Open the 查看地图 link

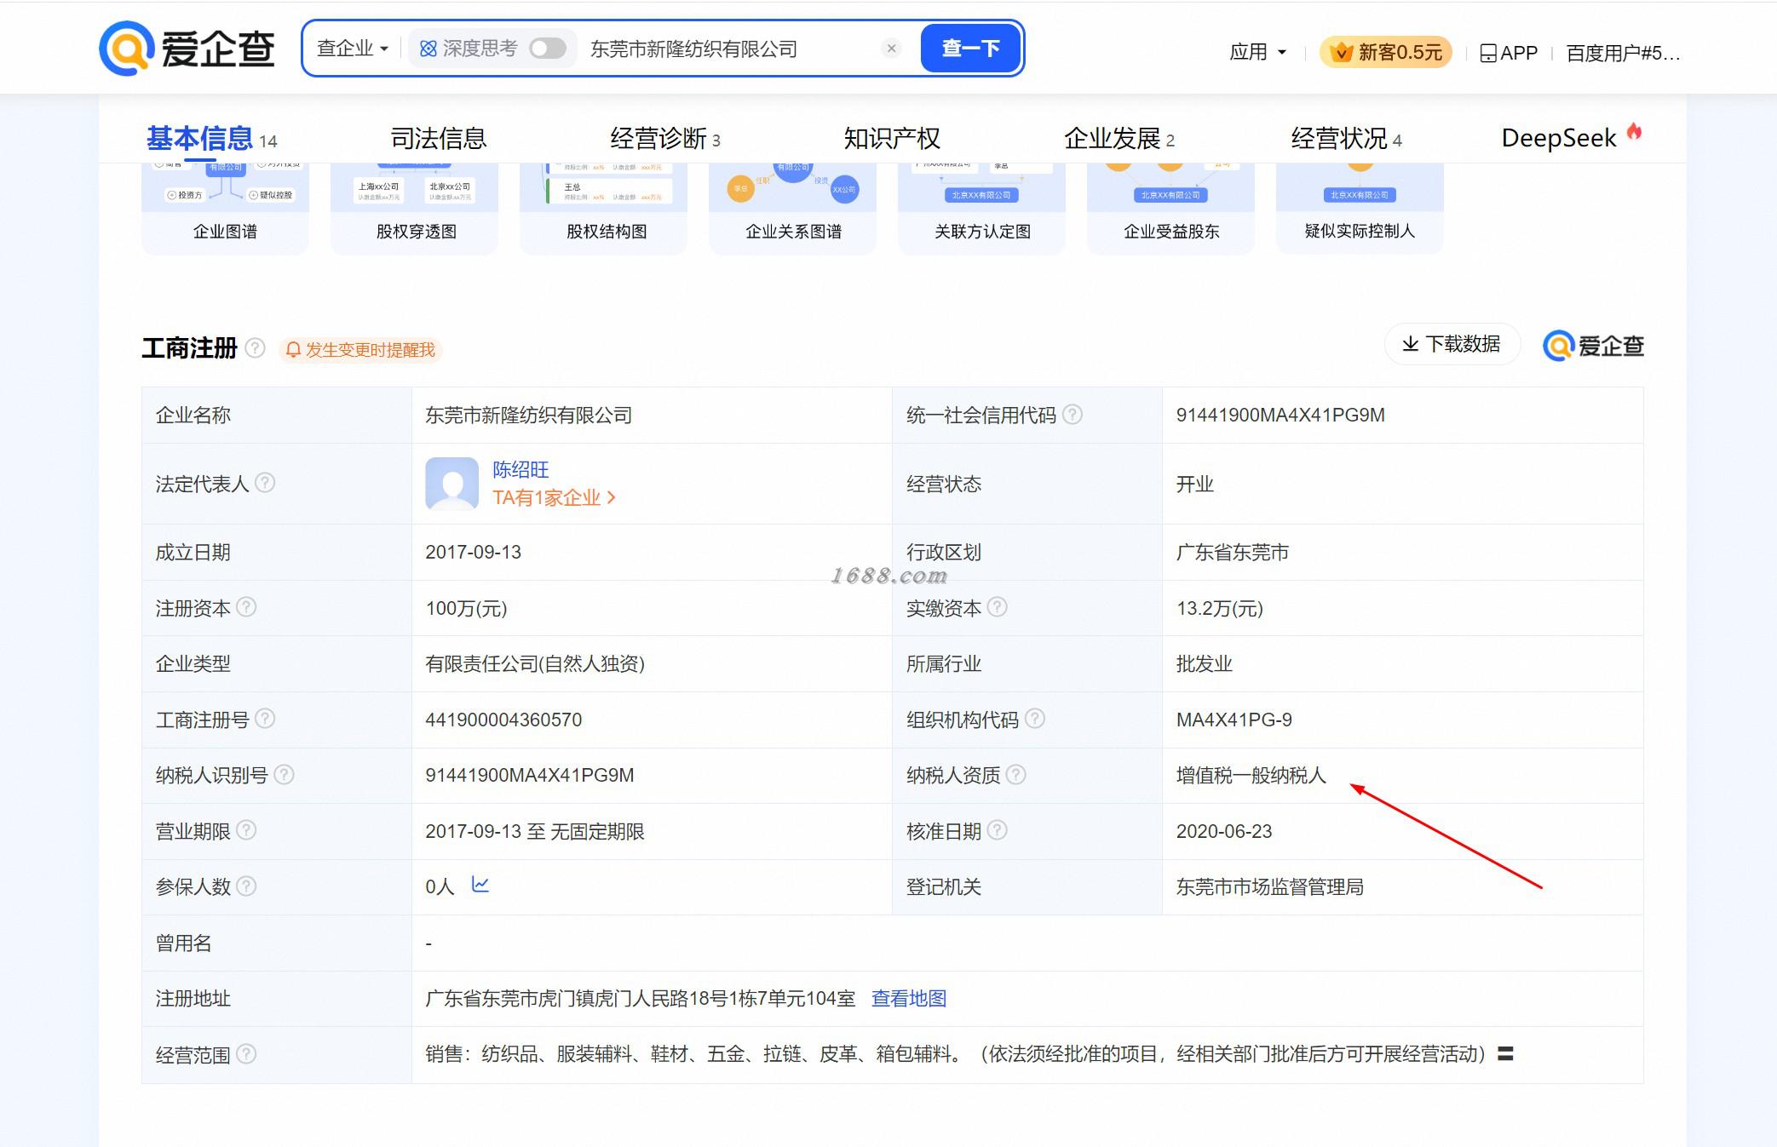pos(908,998)
